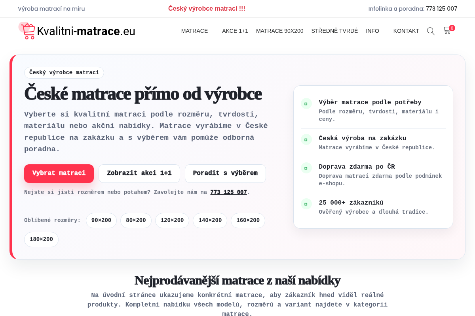Screen dimensions: 475x316
Task: Click the red Český výrobce matrací !!! text
Action: click(207, 9)
